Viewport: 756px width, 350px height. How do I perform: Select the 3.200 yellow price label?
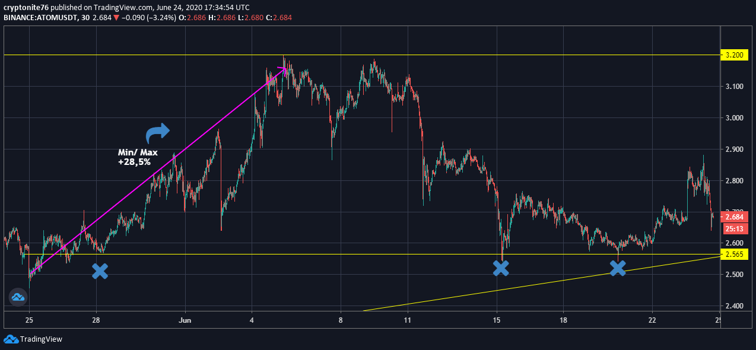pyautogui.click(x=734, y=55)
